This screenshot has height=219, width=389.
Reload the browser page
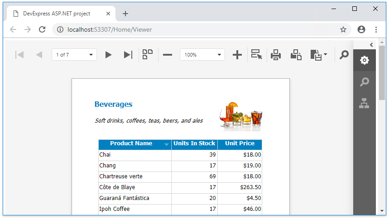pyautogui.click(x=42, y=29)
